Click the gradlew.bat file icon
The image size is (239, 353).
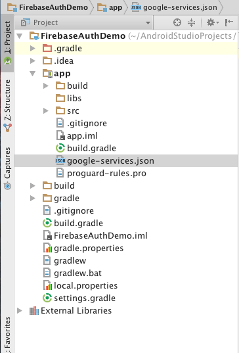pyautogui.click(x=47, y=273)
